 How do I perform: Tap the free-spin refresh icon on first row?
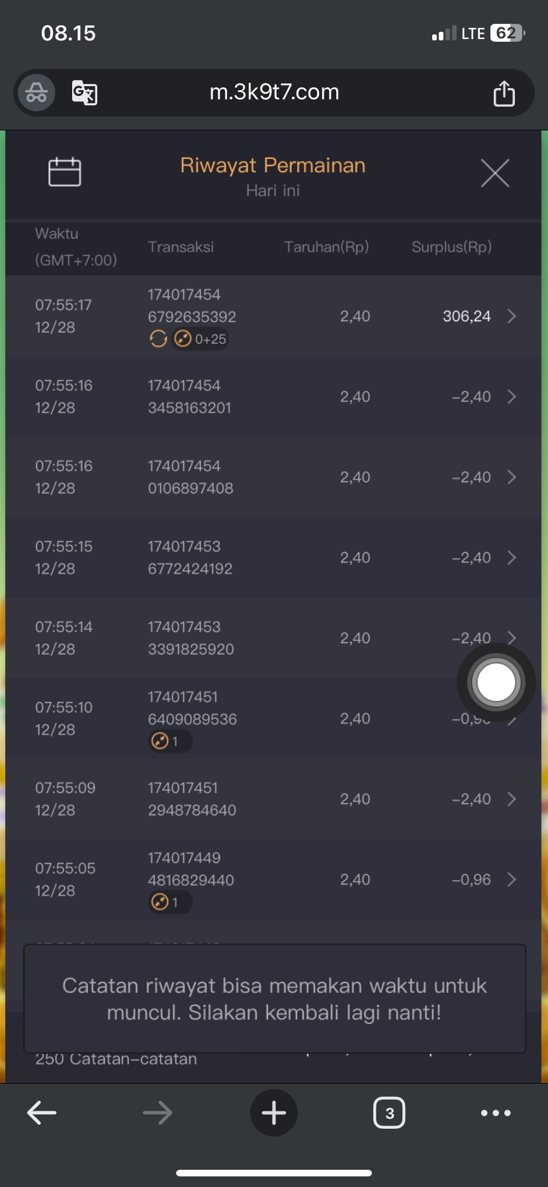coord(158,339)
